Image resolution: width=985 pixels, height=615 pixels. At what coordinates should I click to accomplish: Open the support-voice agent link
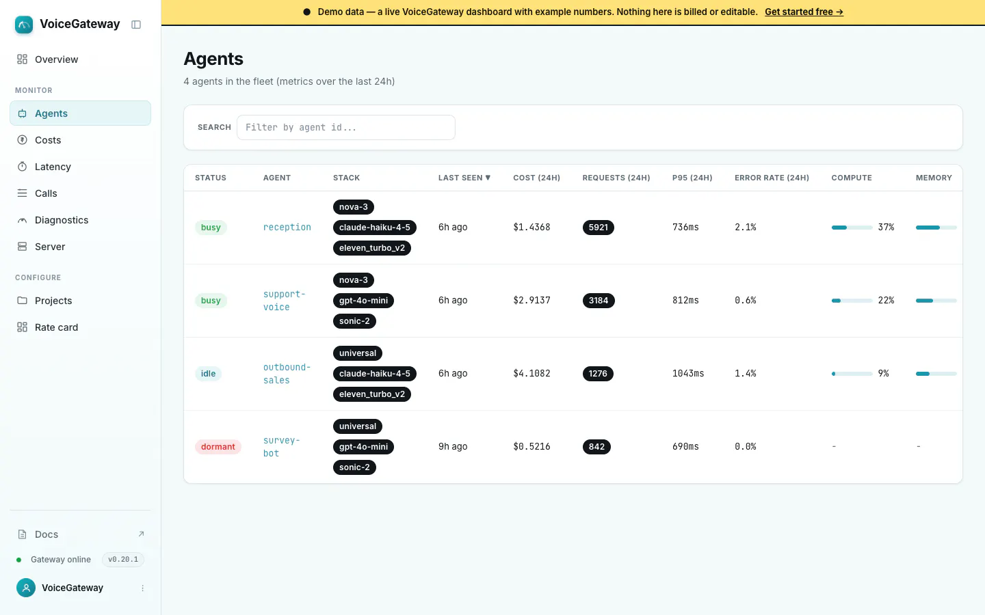(x=285, y=301)
